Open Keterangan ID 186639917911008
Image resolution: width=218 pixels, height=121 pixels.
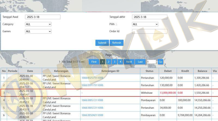point(92,85)
